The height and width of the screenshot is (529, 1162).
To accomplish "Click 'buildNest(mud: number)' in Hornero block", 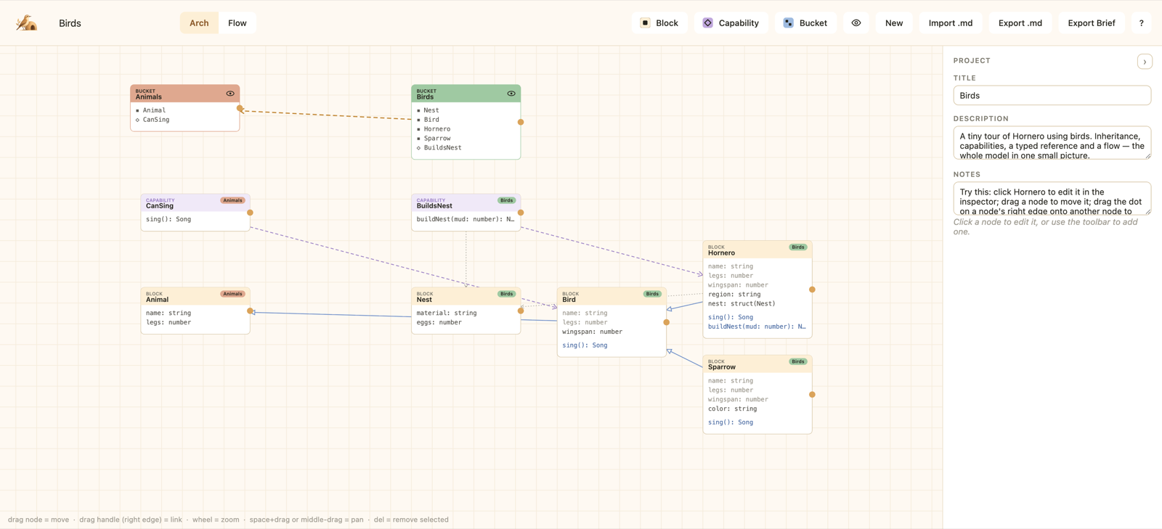I will 757,327.
